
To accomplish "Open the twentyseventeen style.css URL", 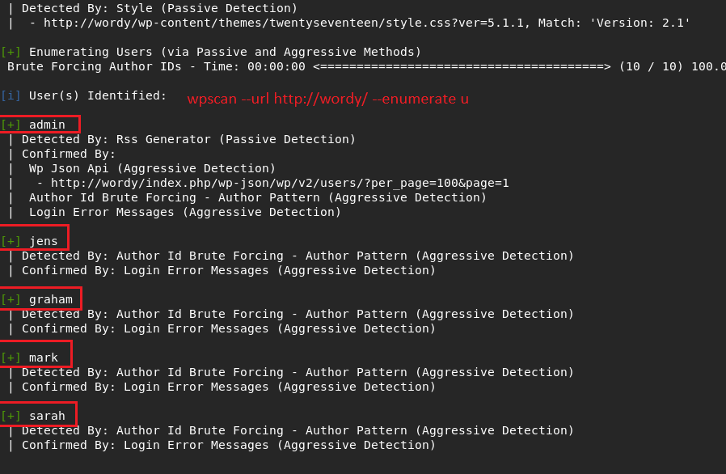I will pos(287,23).
